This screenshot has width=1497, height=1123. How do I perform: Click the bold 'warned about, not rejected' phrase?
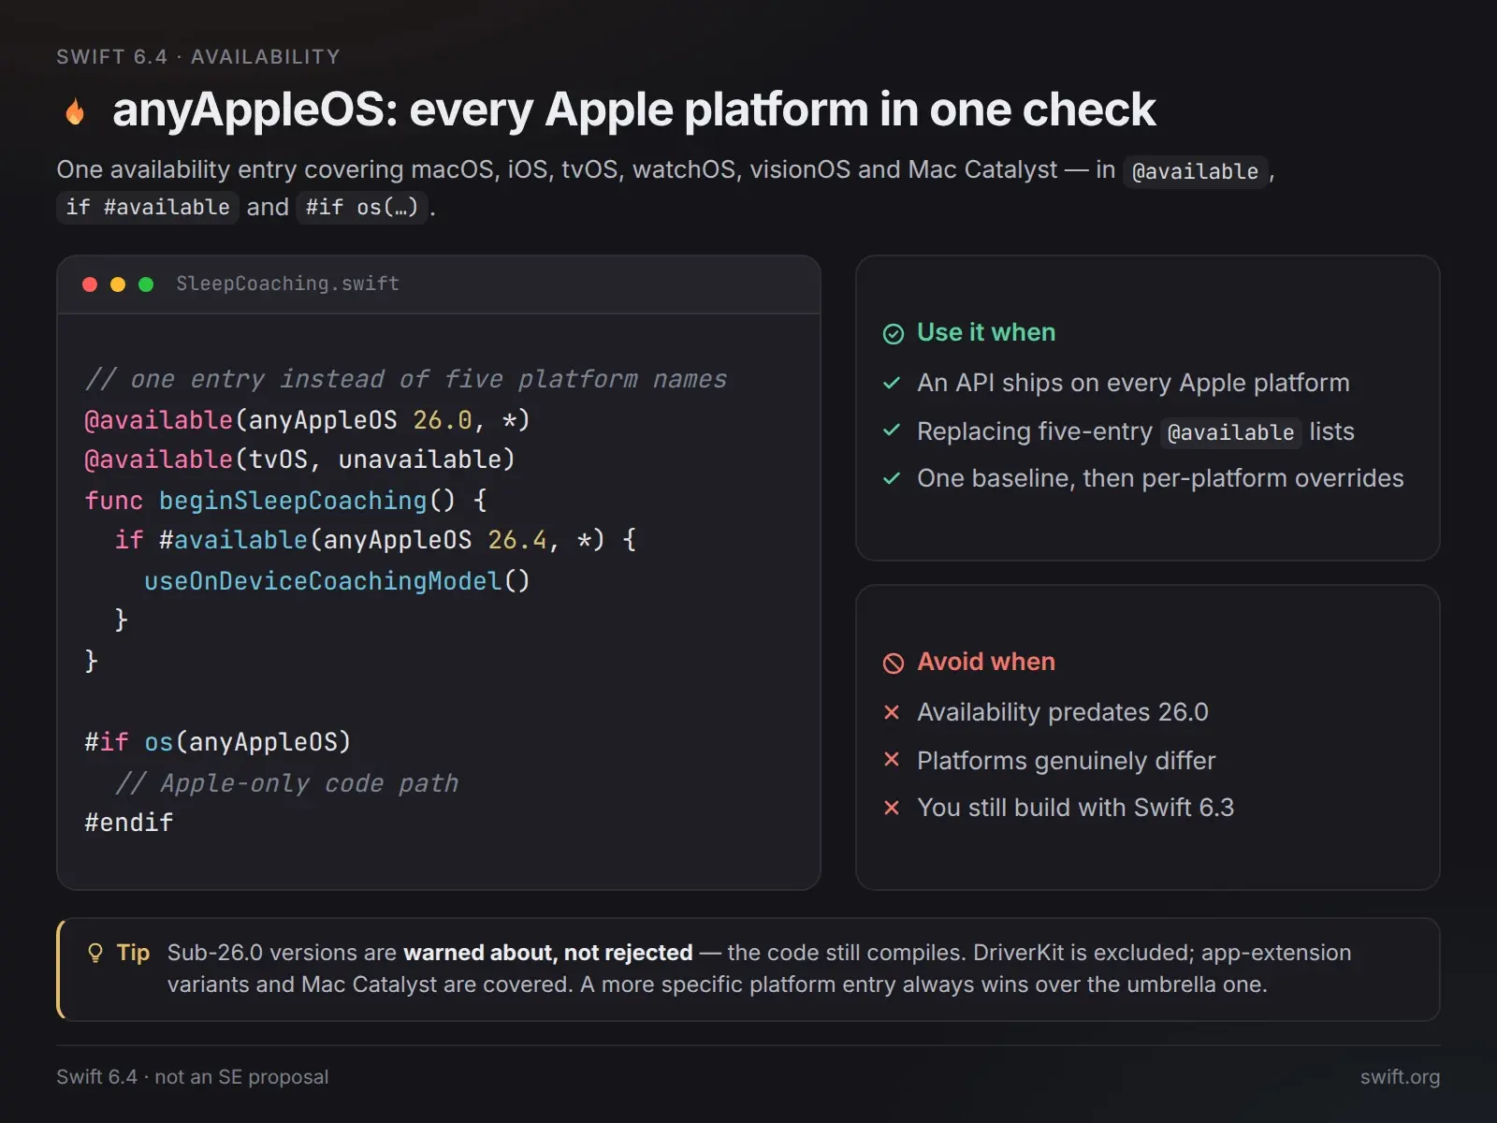pos(548,953)
